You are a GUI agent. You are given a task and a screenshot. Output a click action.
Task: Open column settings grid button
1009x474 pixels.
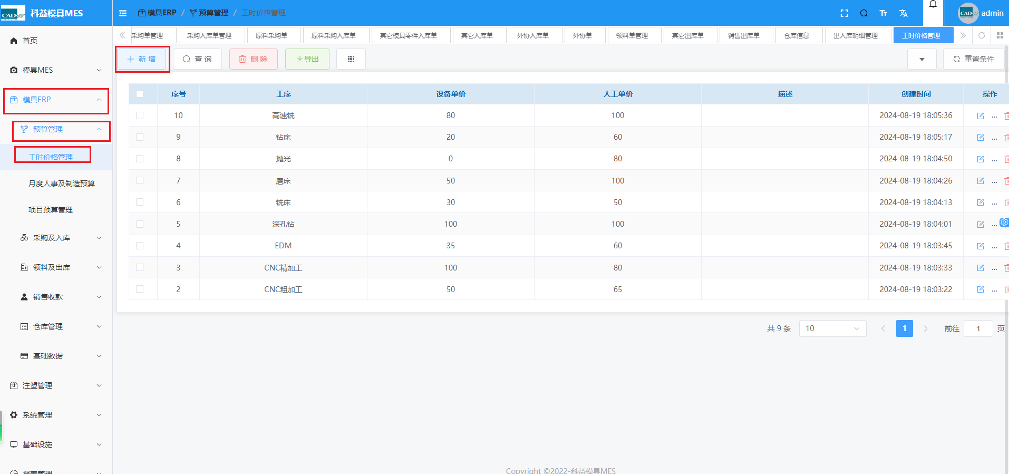click(x=351, y=59)
